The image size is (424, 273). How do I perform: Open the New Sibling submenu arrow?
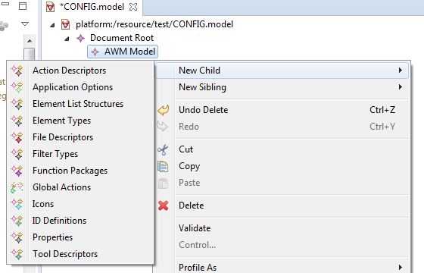click(401, 87)
